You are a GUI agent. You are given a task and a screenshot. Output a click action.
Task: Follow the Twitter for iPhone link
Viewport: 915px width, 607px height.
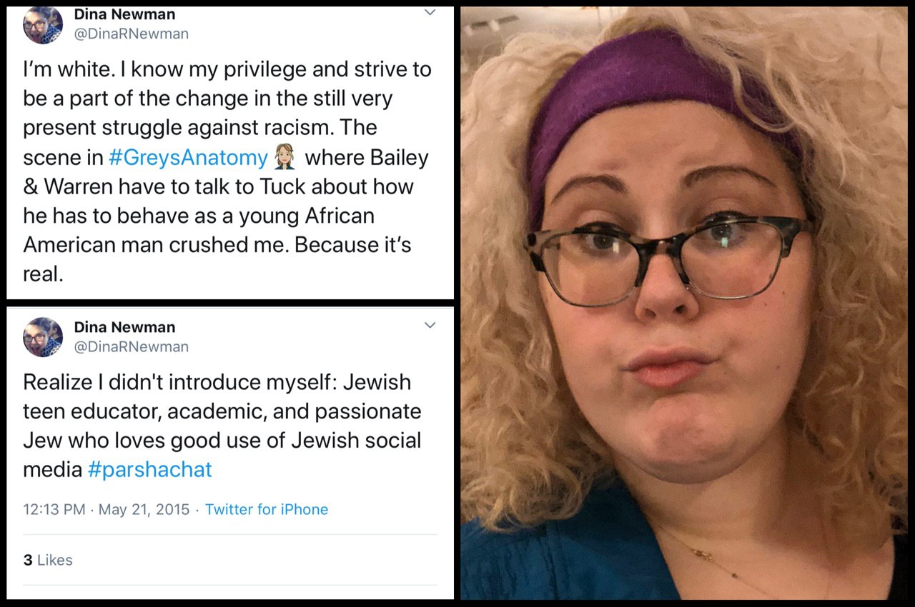pyautogui.click(x=267, y=509)
